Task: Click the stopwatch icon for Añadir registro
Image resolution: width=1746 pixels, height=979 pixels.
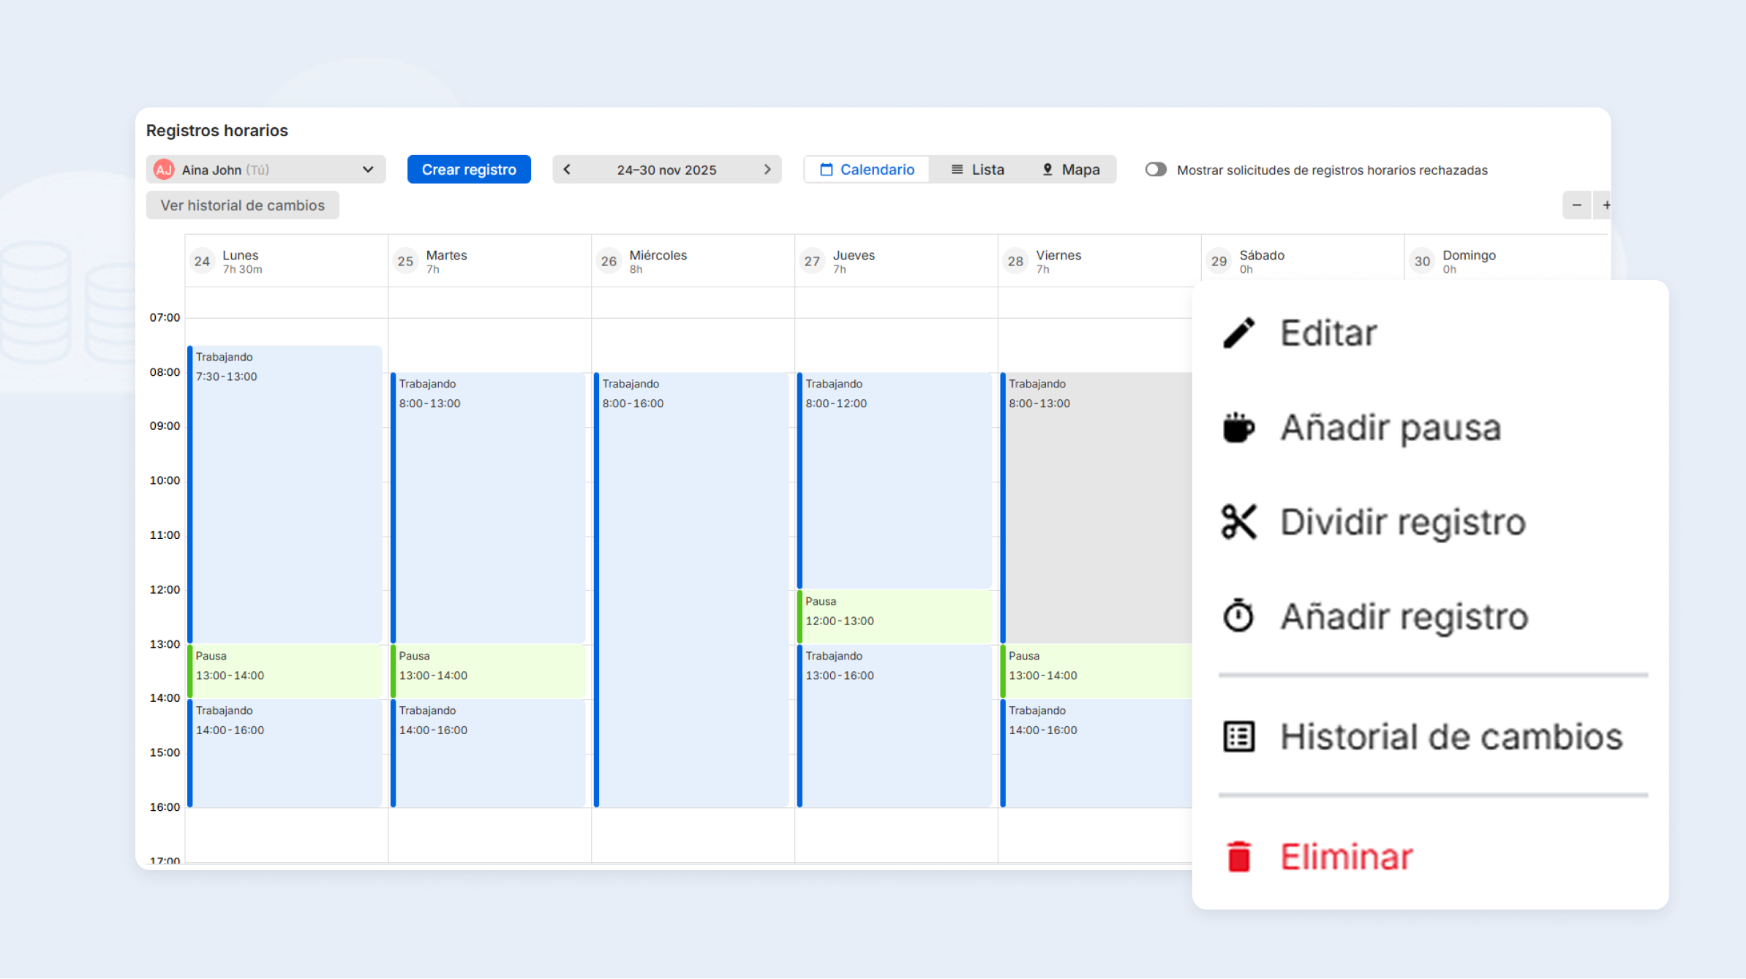Action: 1238,616
